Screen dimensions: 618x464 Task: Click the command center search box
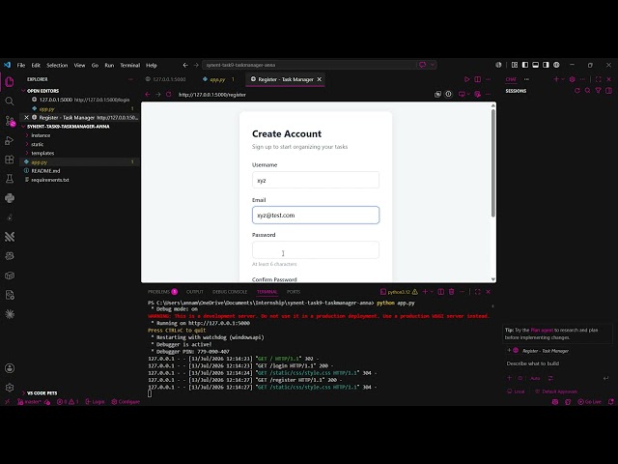pos(309,65)
